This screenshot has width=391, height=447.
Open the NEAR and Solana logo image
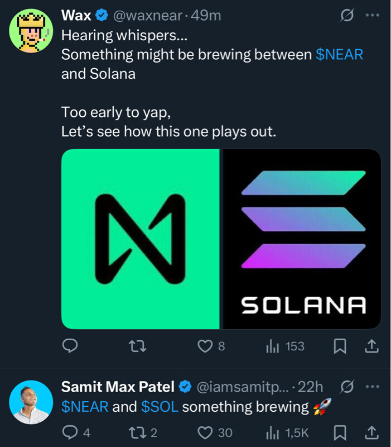[221, 239]
